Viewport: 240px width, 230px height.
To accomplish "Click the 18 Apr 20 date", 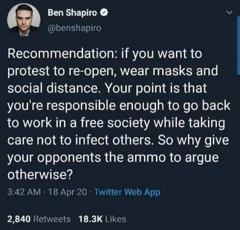I will coord(67,192).
